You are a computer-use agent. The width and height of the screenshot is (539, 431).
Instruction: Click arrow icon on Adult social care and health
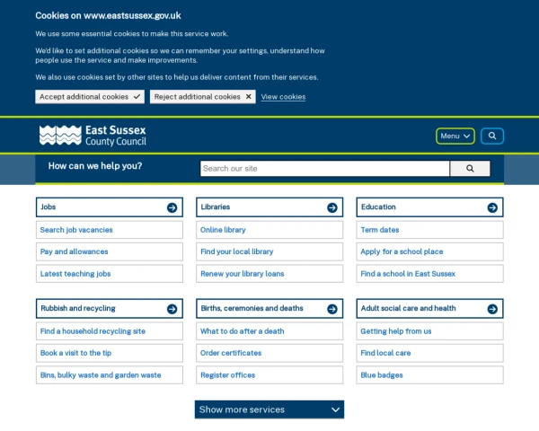click(492, 309)
